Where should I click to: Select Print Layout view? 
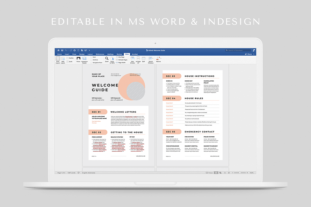pyautogui.click(x=58, y=60)
